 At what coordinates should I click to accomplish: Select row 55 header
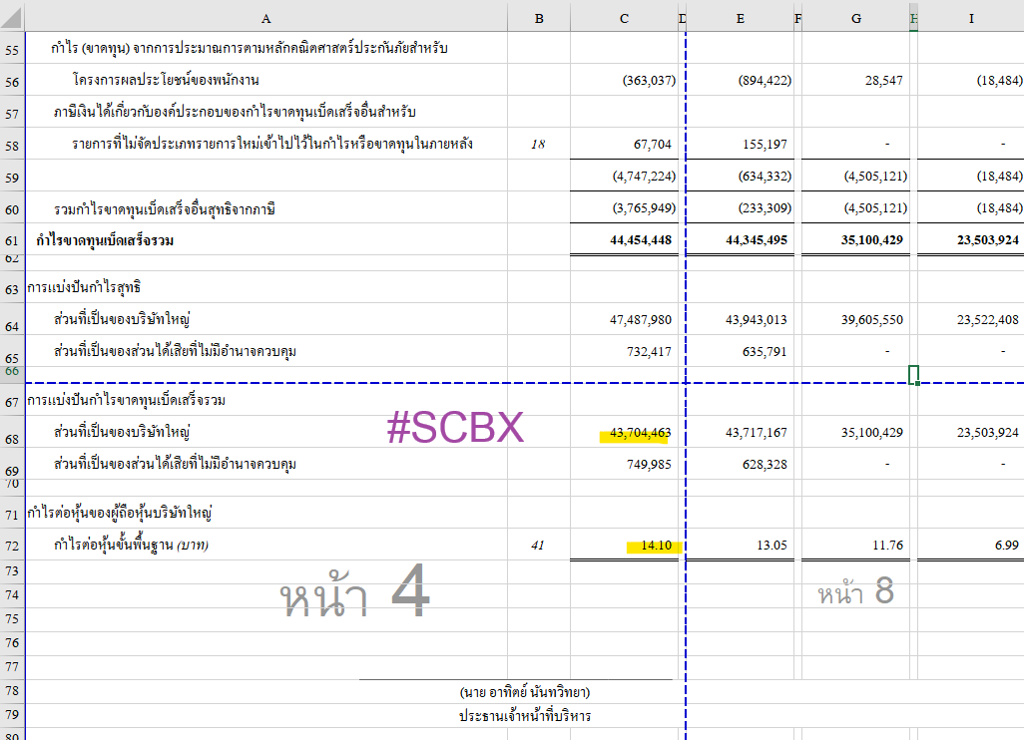[x=12, y=50]
